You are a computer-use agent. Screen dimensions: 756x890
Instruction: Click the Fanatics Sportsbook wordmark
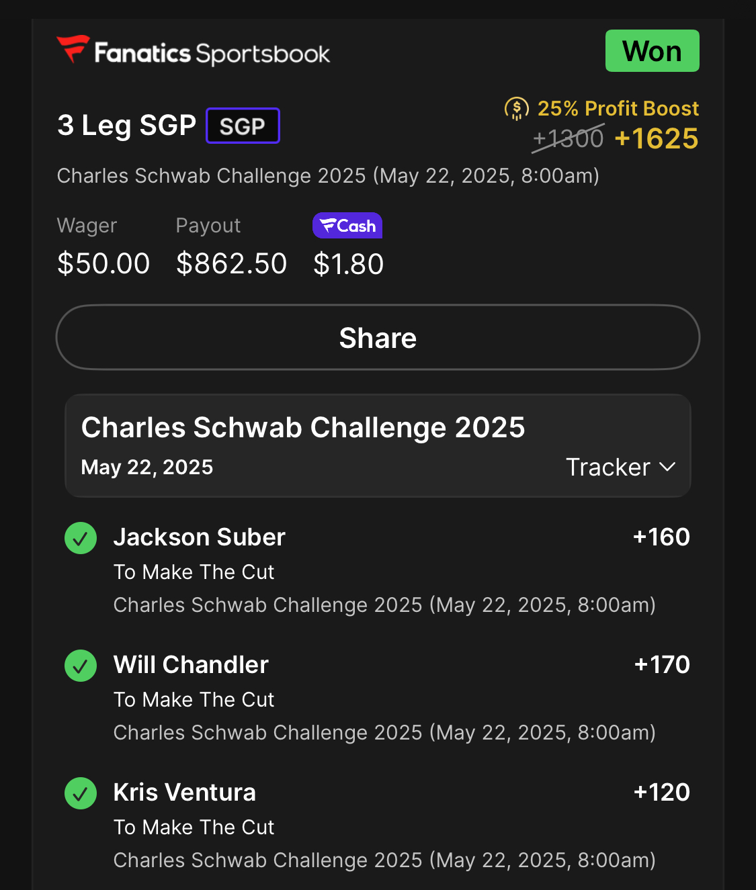pos(212,53)
